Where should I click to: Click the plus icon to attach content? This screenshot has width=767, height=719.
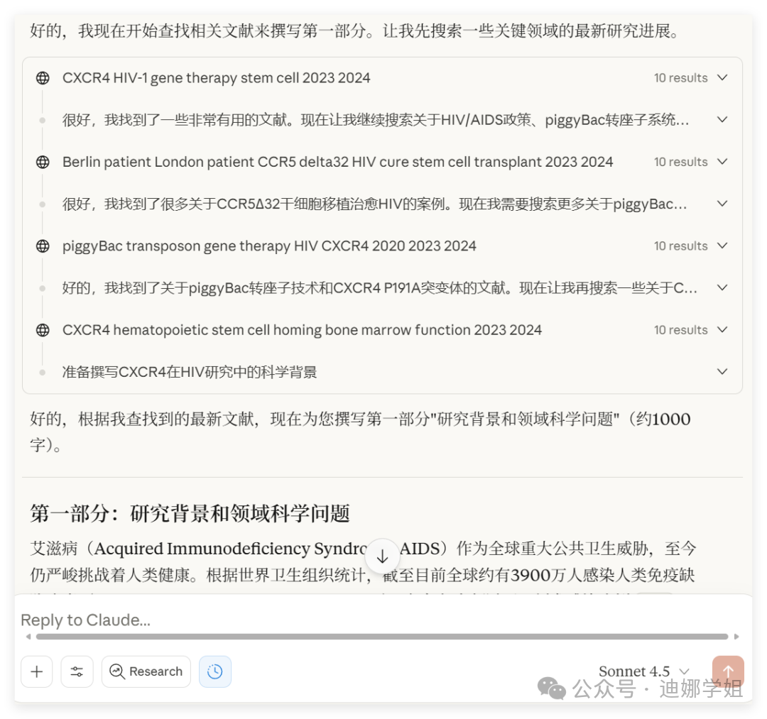pos(37,671)
